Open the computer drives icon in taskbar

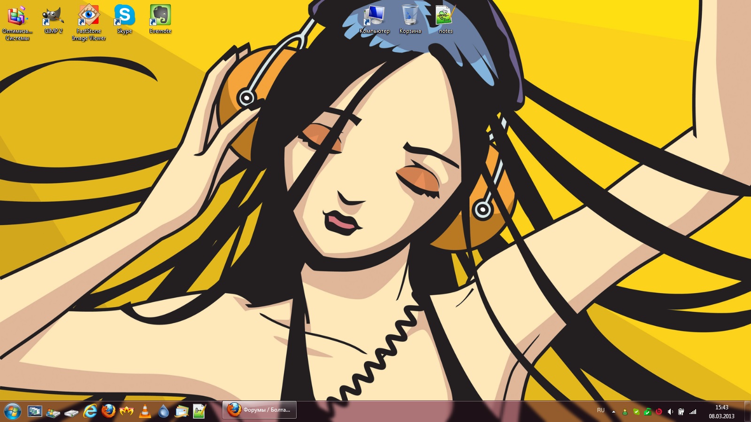point(53,412)
